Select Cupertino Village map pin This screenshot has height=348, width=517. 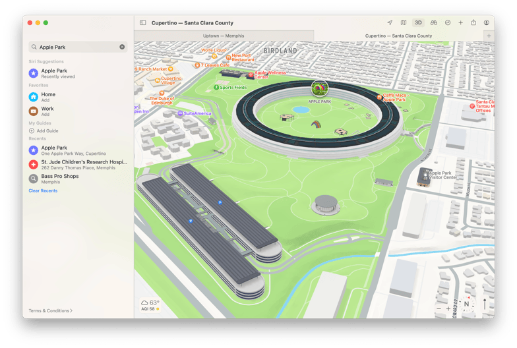157,80
